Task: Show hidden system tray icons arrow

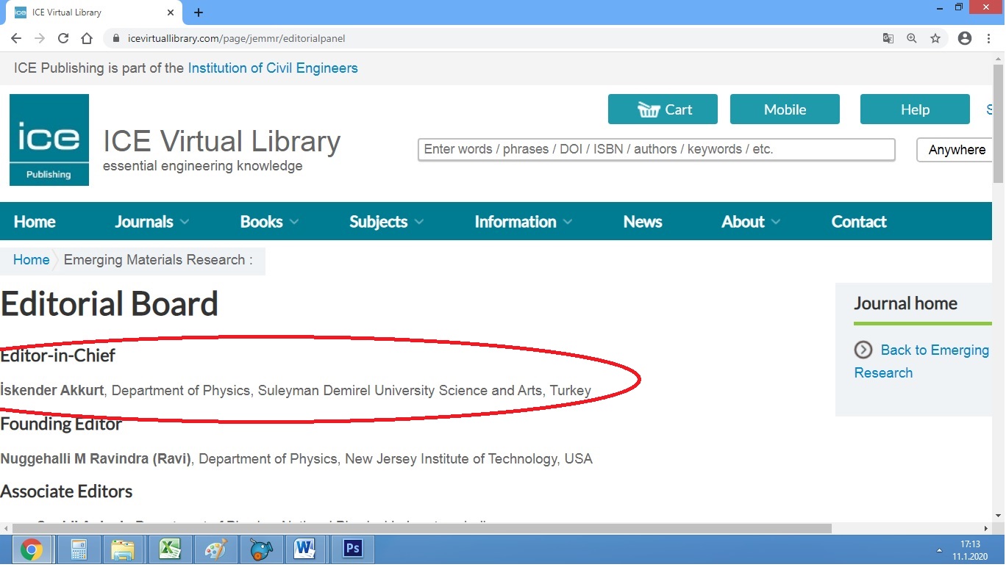Action: tap(939, 550)
